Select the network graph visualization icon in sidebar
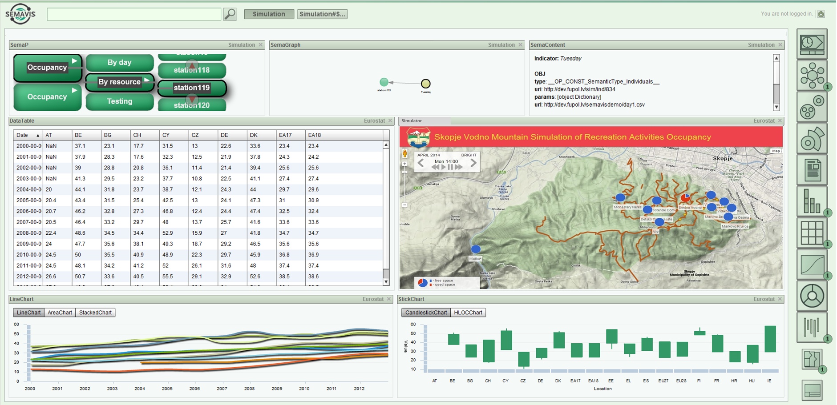This screenshot has height=405, width=837. click(x=812, y=76)
